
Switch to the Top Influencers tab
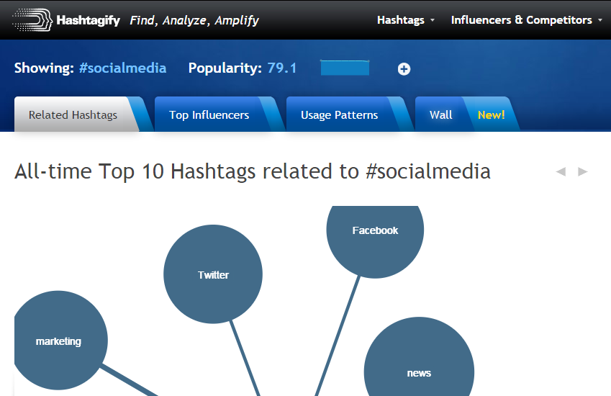(209, 115)
